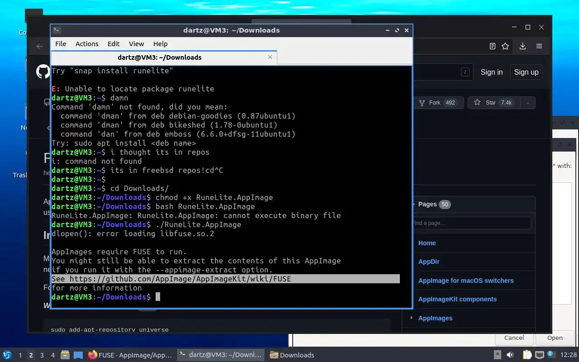The image size is (579, 362).
Task: Click the Open button in file dialog
Action: (x=555, y=338)
